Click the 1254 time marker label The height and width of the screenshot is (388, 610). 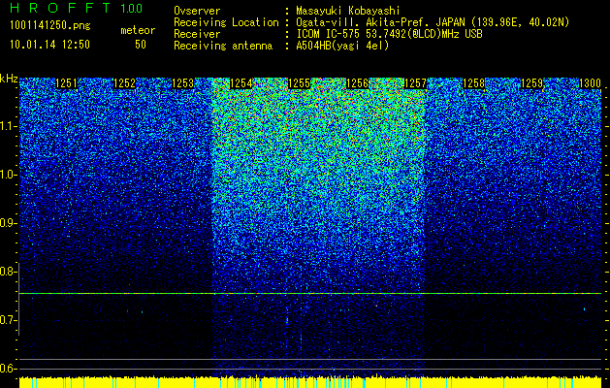point(241,83)
